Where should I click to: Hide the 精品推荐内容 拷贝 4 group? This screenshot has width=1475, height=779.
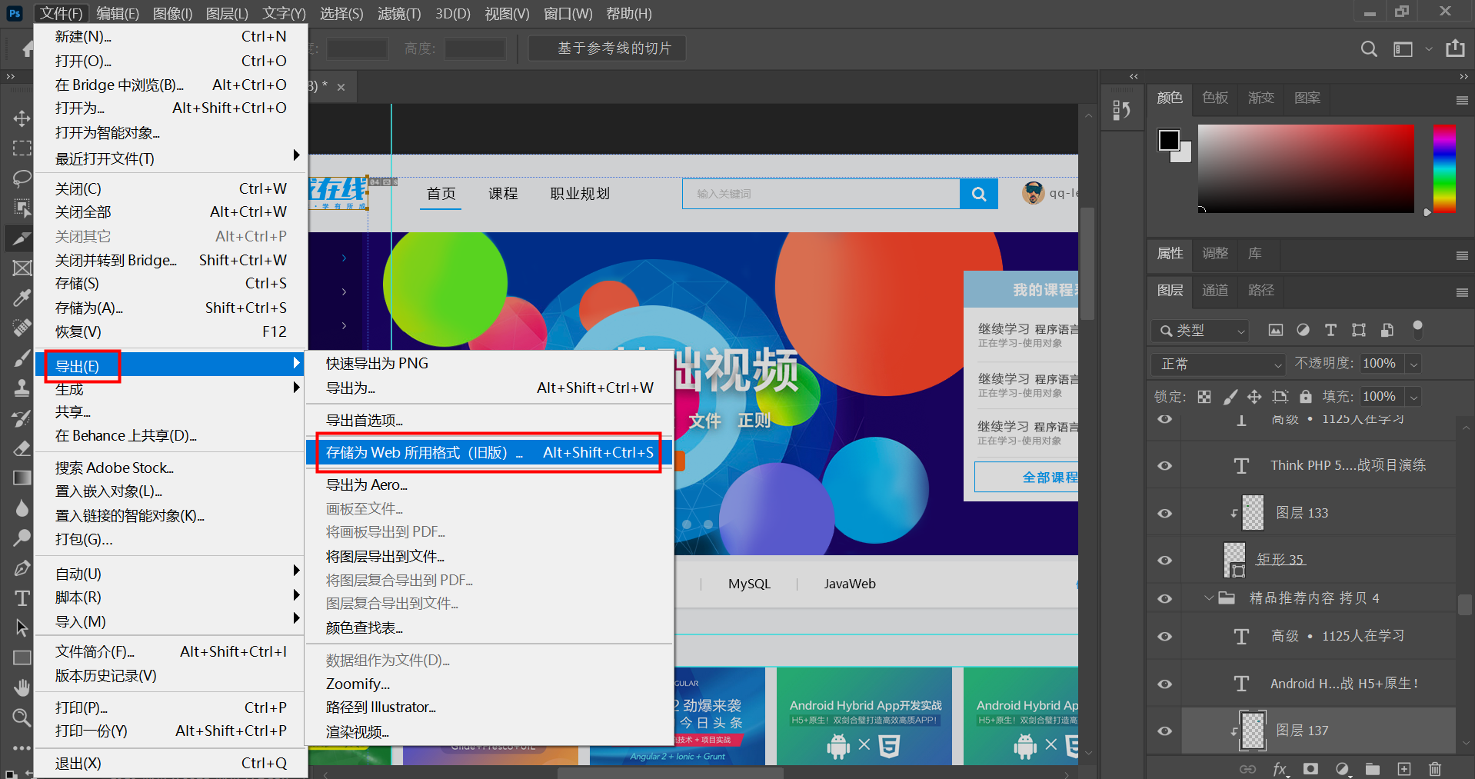point(1165,598)
